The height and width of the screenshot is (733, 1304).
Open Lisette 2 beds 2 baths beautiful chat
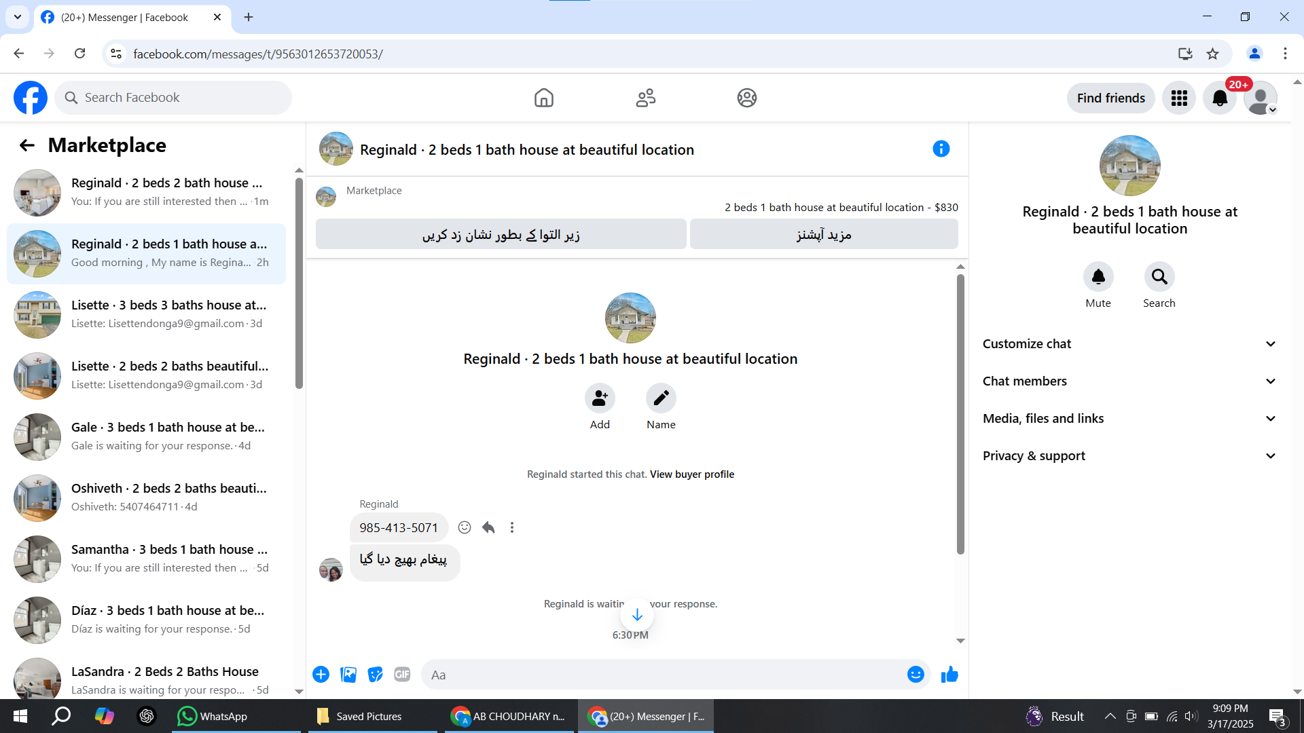[146, 376]
